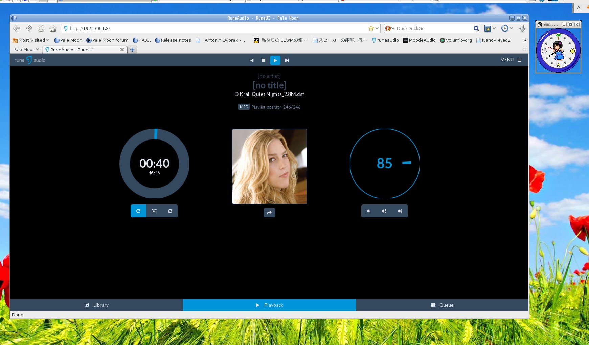This screenshot has height=345, width=589.
Task: Mute the player using the low speaker icon
Action: 368,211
